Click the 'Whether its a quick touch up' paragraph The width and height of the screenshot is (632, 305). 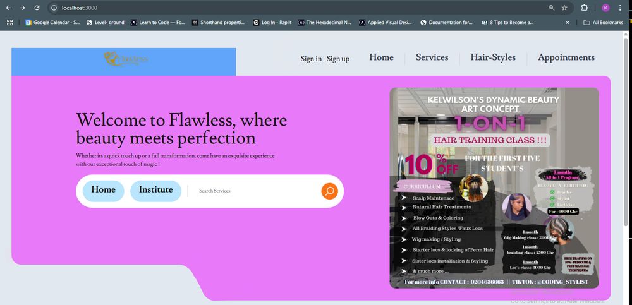click(175, 160)
